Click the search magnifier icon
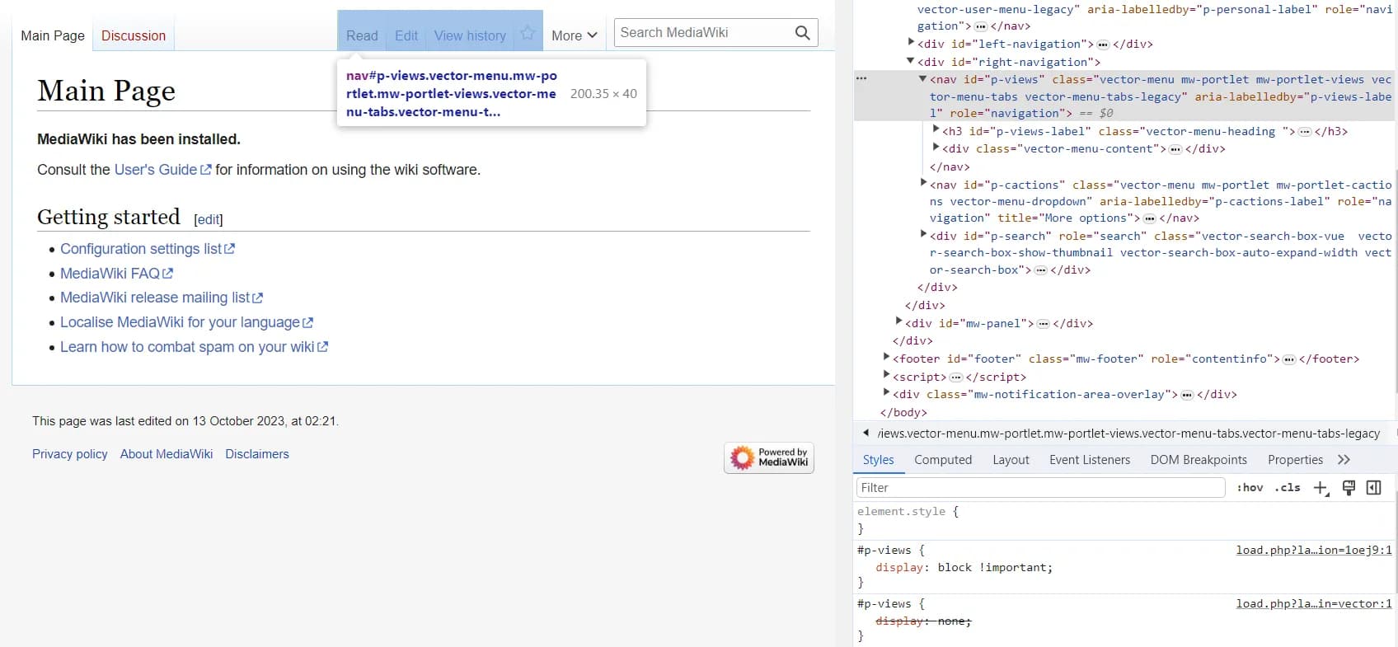1398x647 pixels. click(803, 33)
